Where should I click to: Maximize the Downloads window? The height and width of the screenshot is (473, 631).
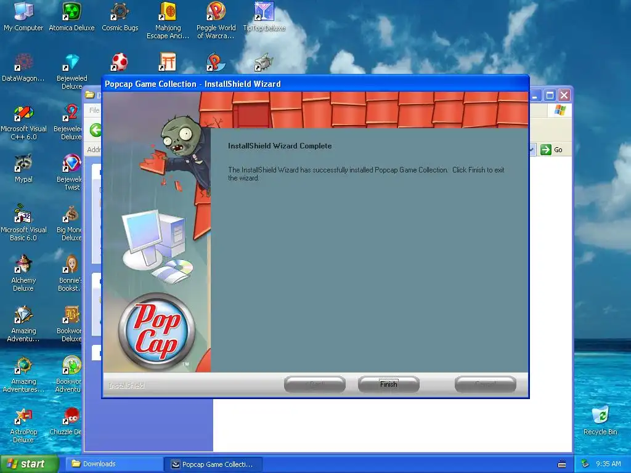pos(550,95)
